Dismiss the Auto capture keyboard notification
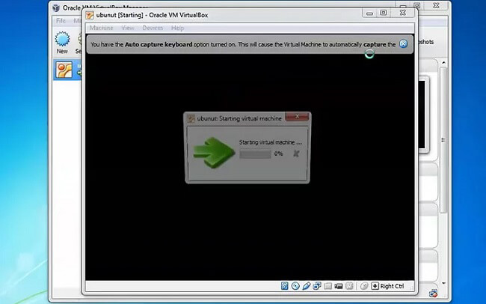The width and height of the screenshot is (486, 304). tap(403, 43)
